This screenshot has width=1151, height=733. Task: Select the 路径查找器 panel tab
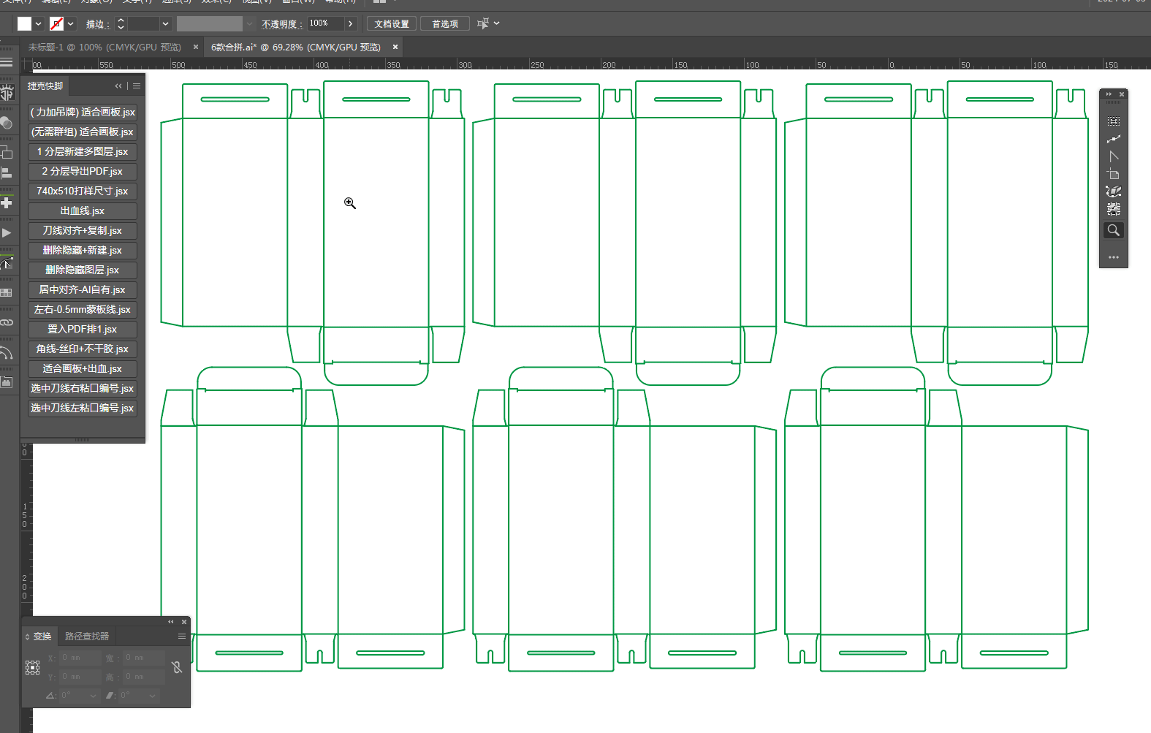pos(87,637)
